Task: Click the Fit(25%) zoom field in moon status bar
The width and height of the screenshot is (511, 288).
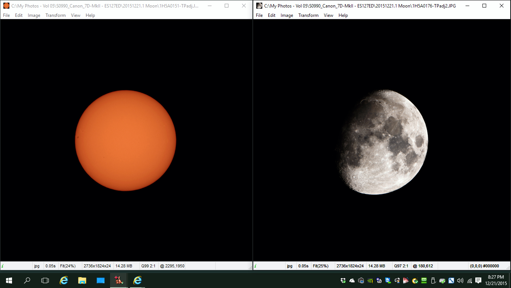Action: point(321,266)
